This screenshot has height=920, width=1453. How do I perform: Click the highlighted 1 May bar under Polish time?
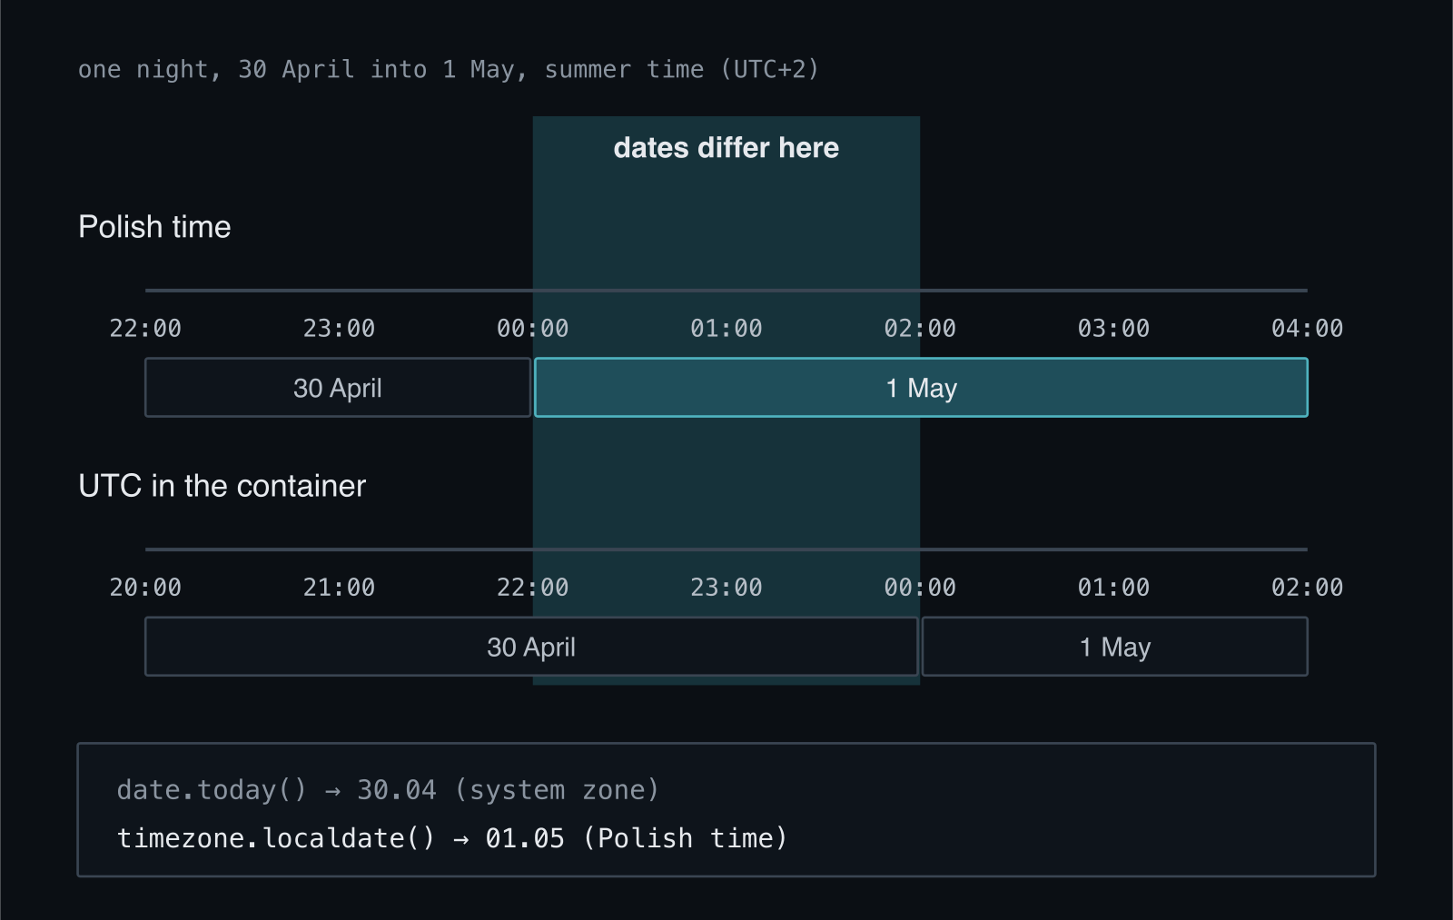[921, 388]
